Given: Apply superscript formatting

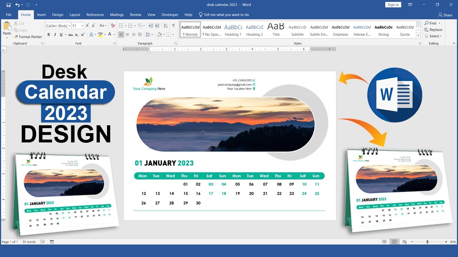Looking at the screenshot, I should (83, 35).
